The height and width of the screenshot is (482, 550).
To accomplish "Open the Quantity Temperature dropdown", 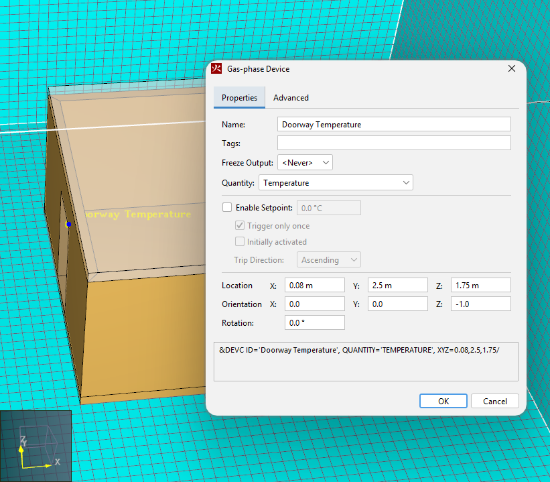I will pyautogui.click(x=336, y=182).
